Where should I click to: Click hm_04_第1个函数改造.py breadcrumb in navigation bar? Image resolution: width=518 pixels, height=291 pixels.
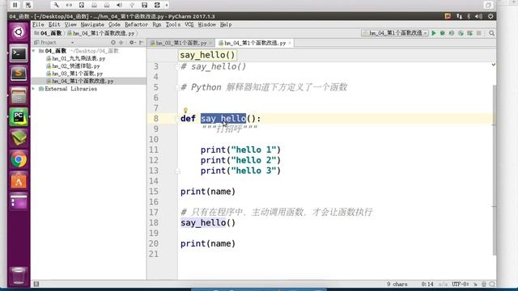pyautogui.click(x=101, y=33)
